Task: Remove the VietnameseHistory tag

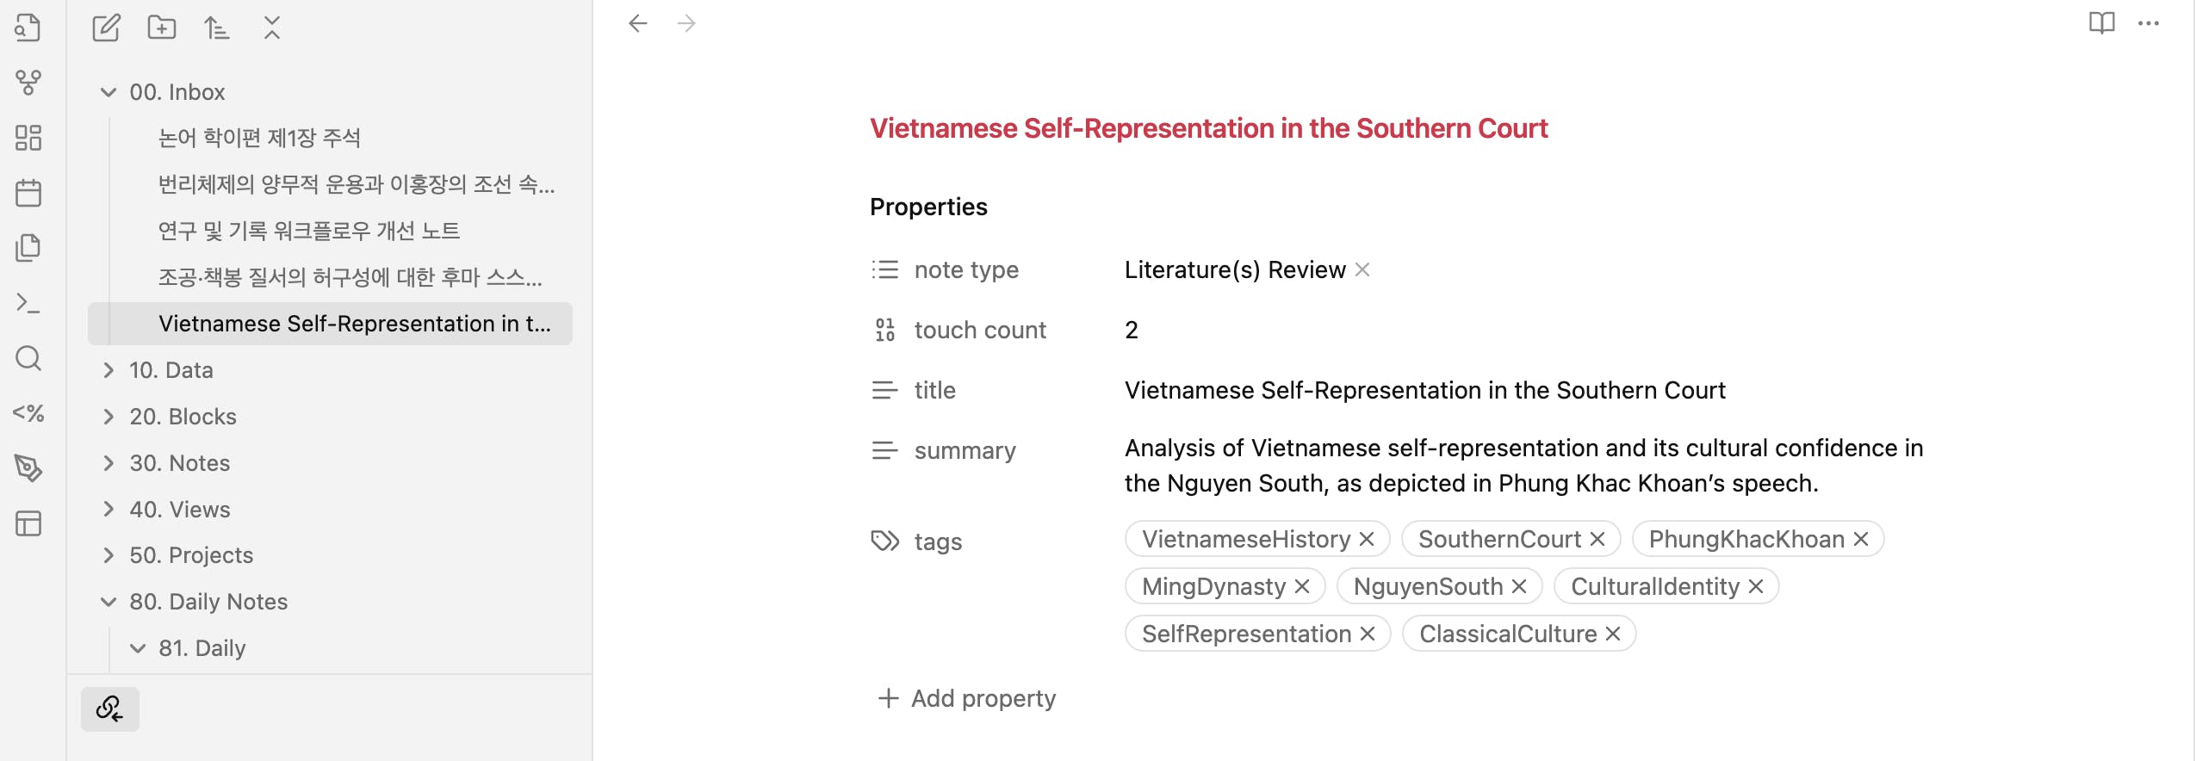Action: click(1367, 539)
